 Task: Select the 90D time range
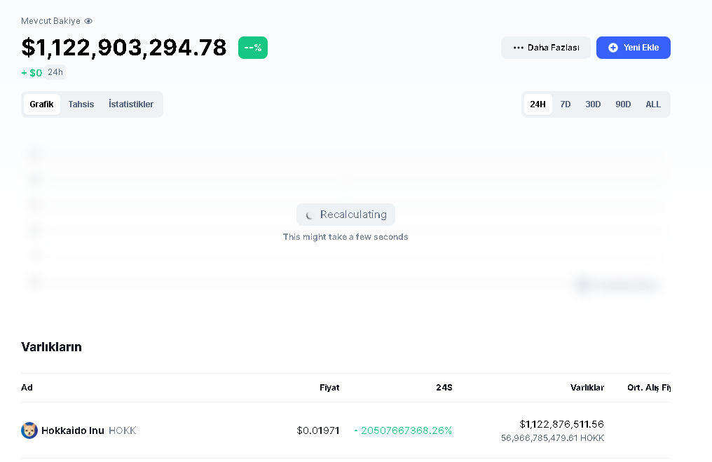[x=623, y=104]
